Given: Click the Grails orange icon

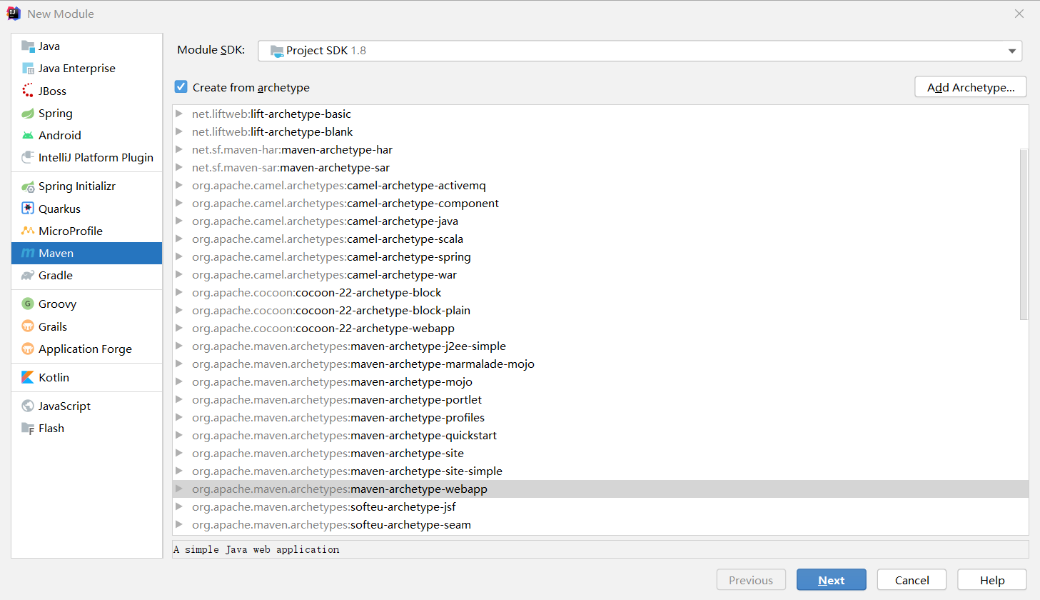Looking at the screenshot, I should 28,326.
